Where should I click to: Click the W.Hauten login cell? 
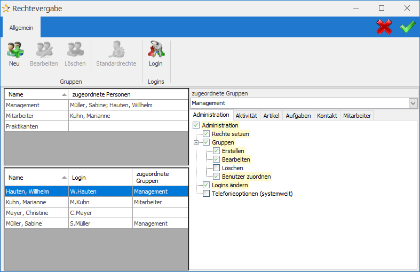pos(100,191)
